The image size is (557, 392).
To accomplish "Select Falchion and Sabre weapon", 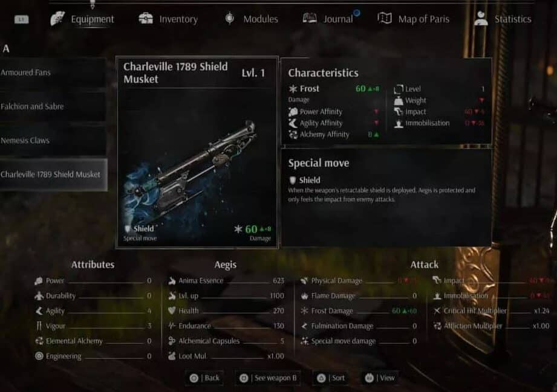I will (53, 106).
